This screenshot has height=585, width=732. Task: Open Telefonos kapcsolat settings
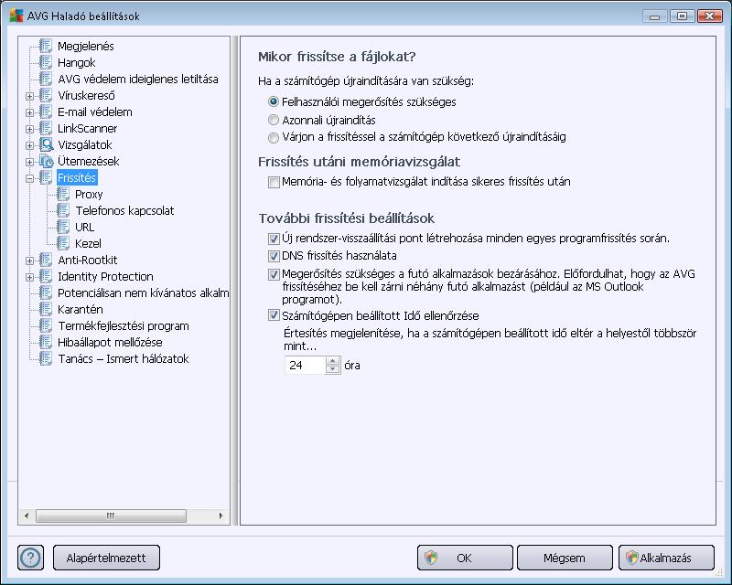point(124,210)
